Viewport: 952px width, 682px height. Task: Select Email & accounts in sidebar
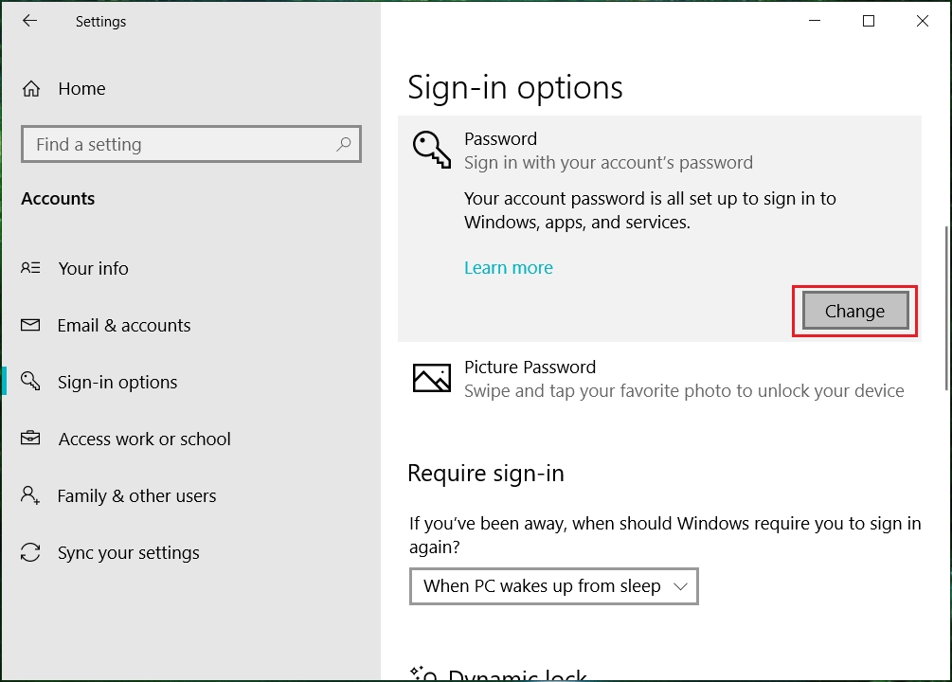coord(124,325)
